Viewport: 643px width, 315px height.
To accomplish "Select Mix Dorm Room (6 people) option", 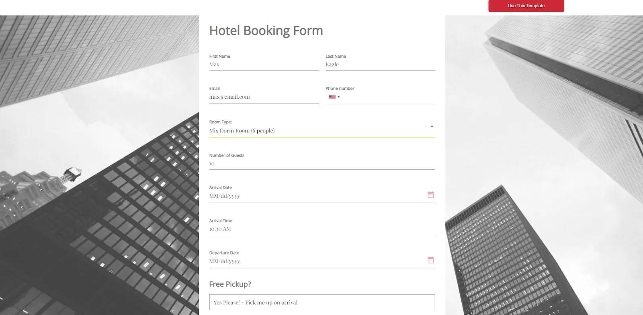I will (242, 130).
